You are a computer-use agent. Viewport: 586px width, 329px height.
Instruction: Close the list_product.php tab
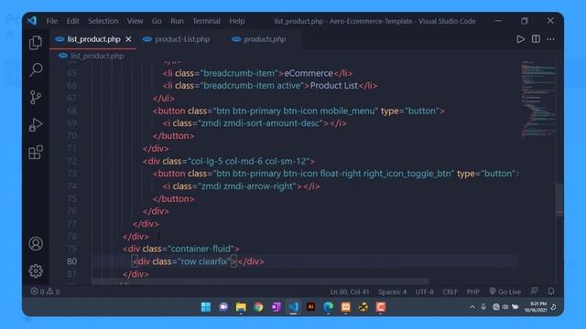tap(128, 39)
